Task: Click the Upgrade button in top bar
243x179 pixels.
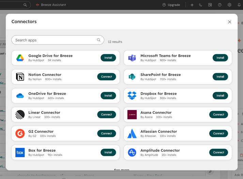Action: (x=171, y=5)
